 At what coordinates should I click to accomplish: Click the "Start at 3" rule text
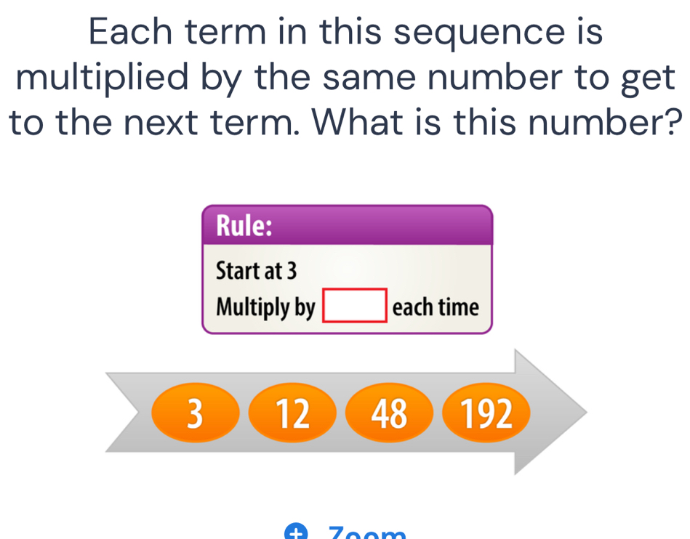coord(257,271)
